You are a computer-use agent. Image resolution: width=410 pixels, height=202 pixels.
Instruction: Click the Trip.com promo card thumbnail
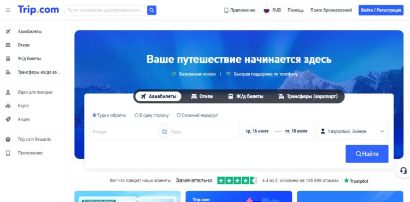click(239, 197)
